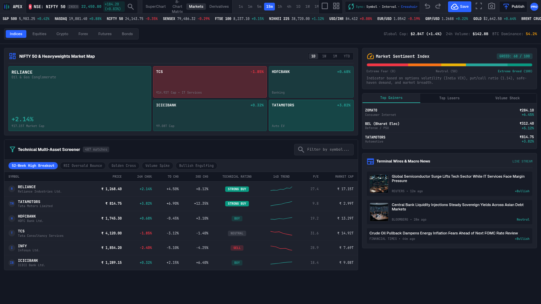Click the Market Sentiment fear-greed bar

(x=449, y=65)
